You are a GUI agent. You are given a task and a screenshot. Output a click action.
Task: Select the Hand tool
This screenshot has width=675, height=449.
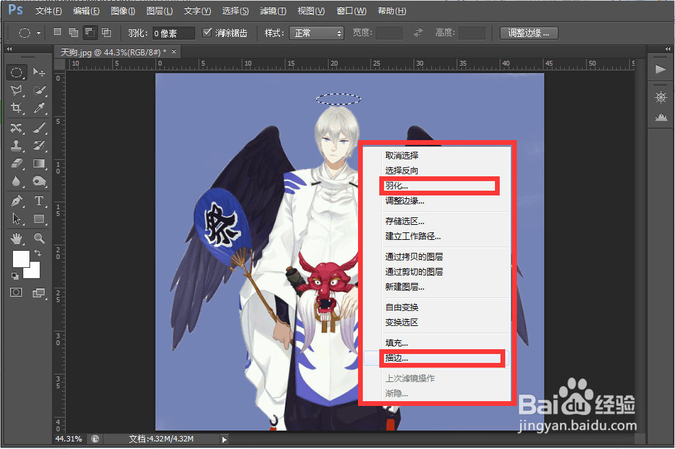(16, 238)
